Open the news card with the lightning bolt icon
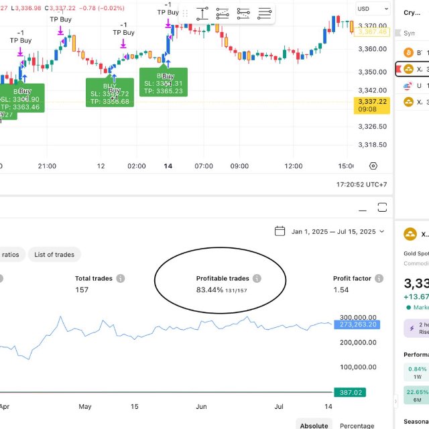 [x=416, y=328]
